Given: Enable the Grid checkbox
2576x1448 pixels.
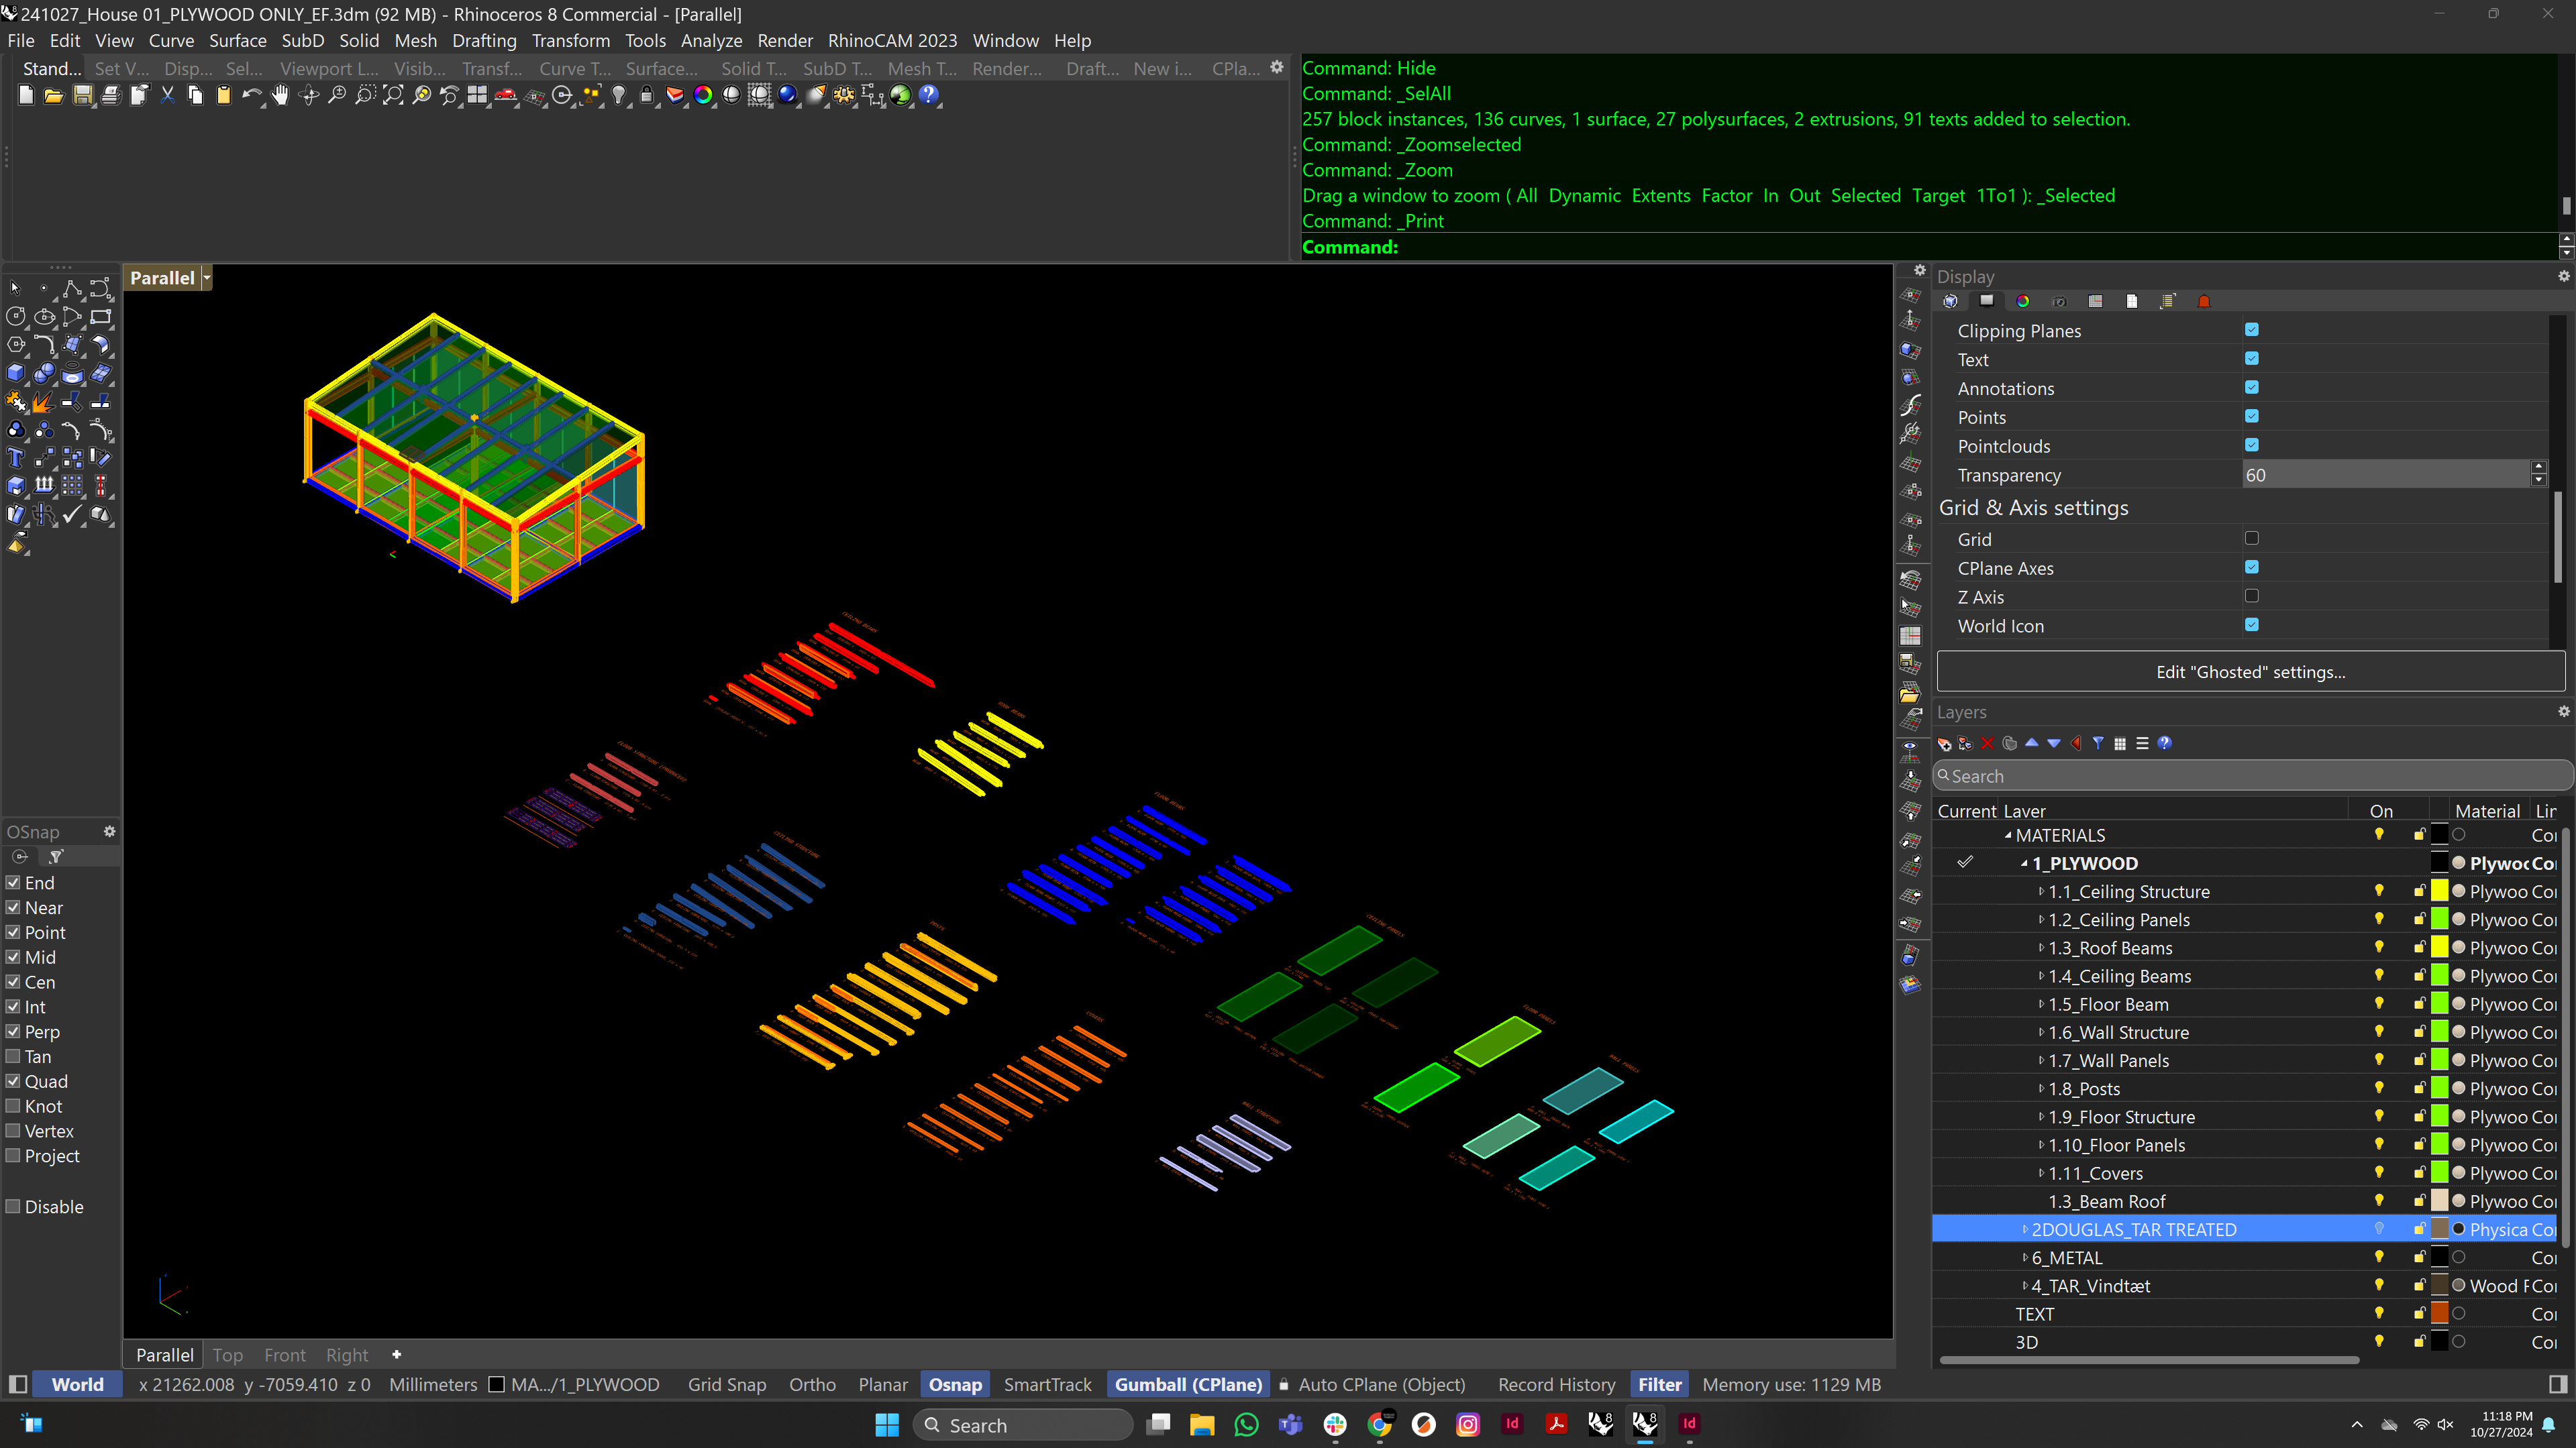Looking at the screenshot, I should tap(2251, 539).
